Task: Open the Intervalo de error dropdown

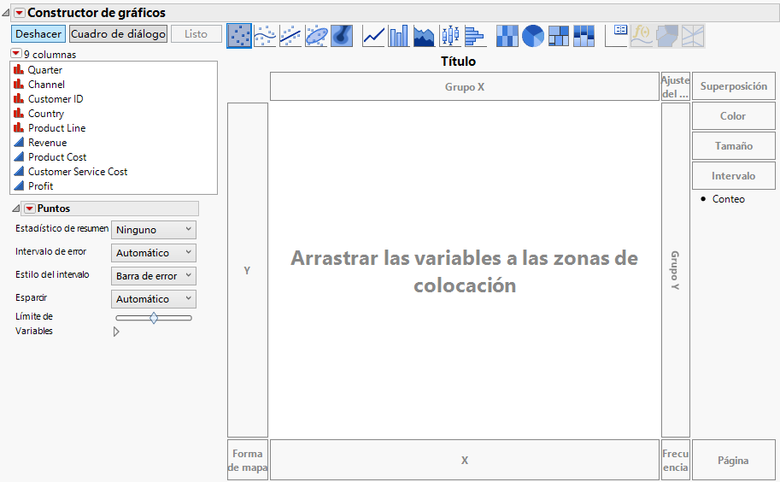Action: tap(154, 253)
